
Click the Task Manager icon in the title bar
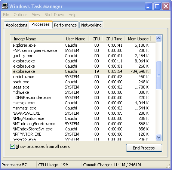pyautogui.click(x=5, y=6)
